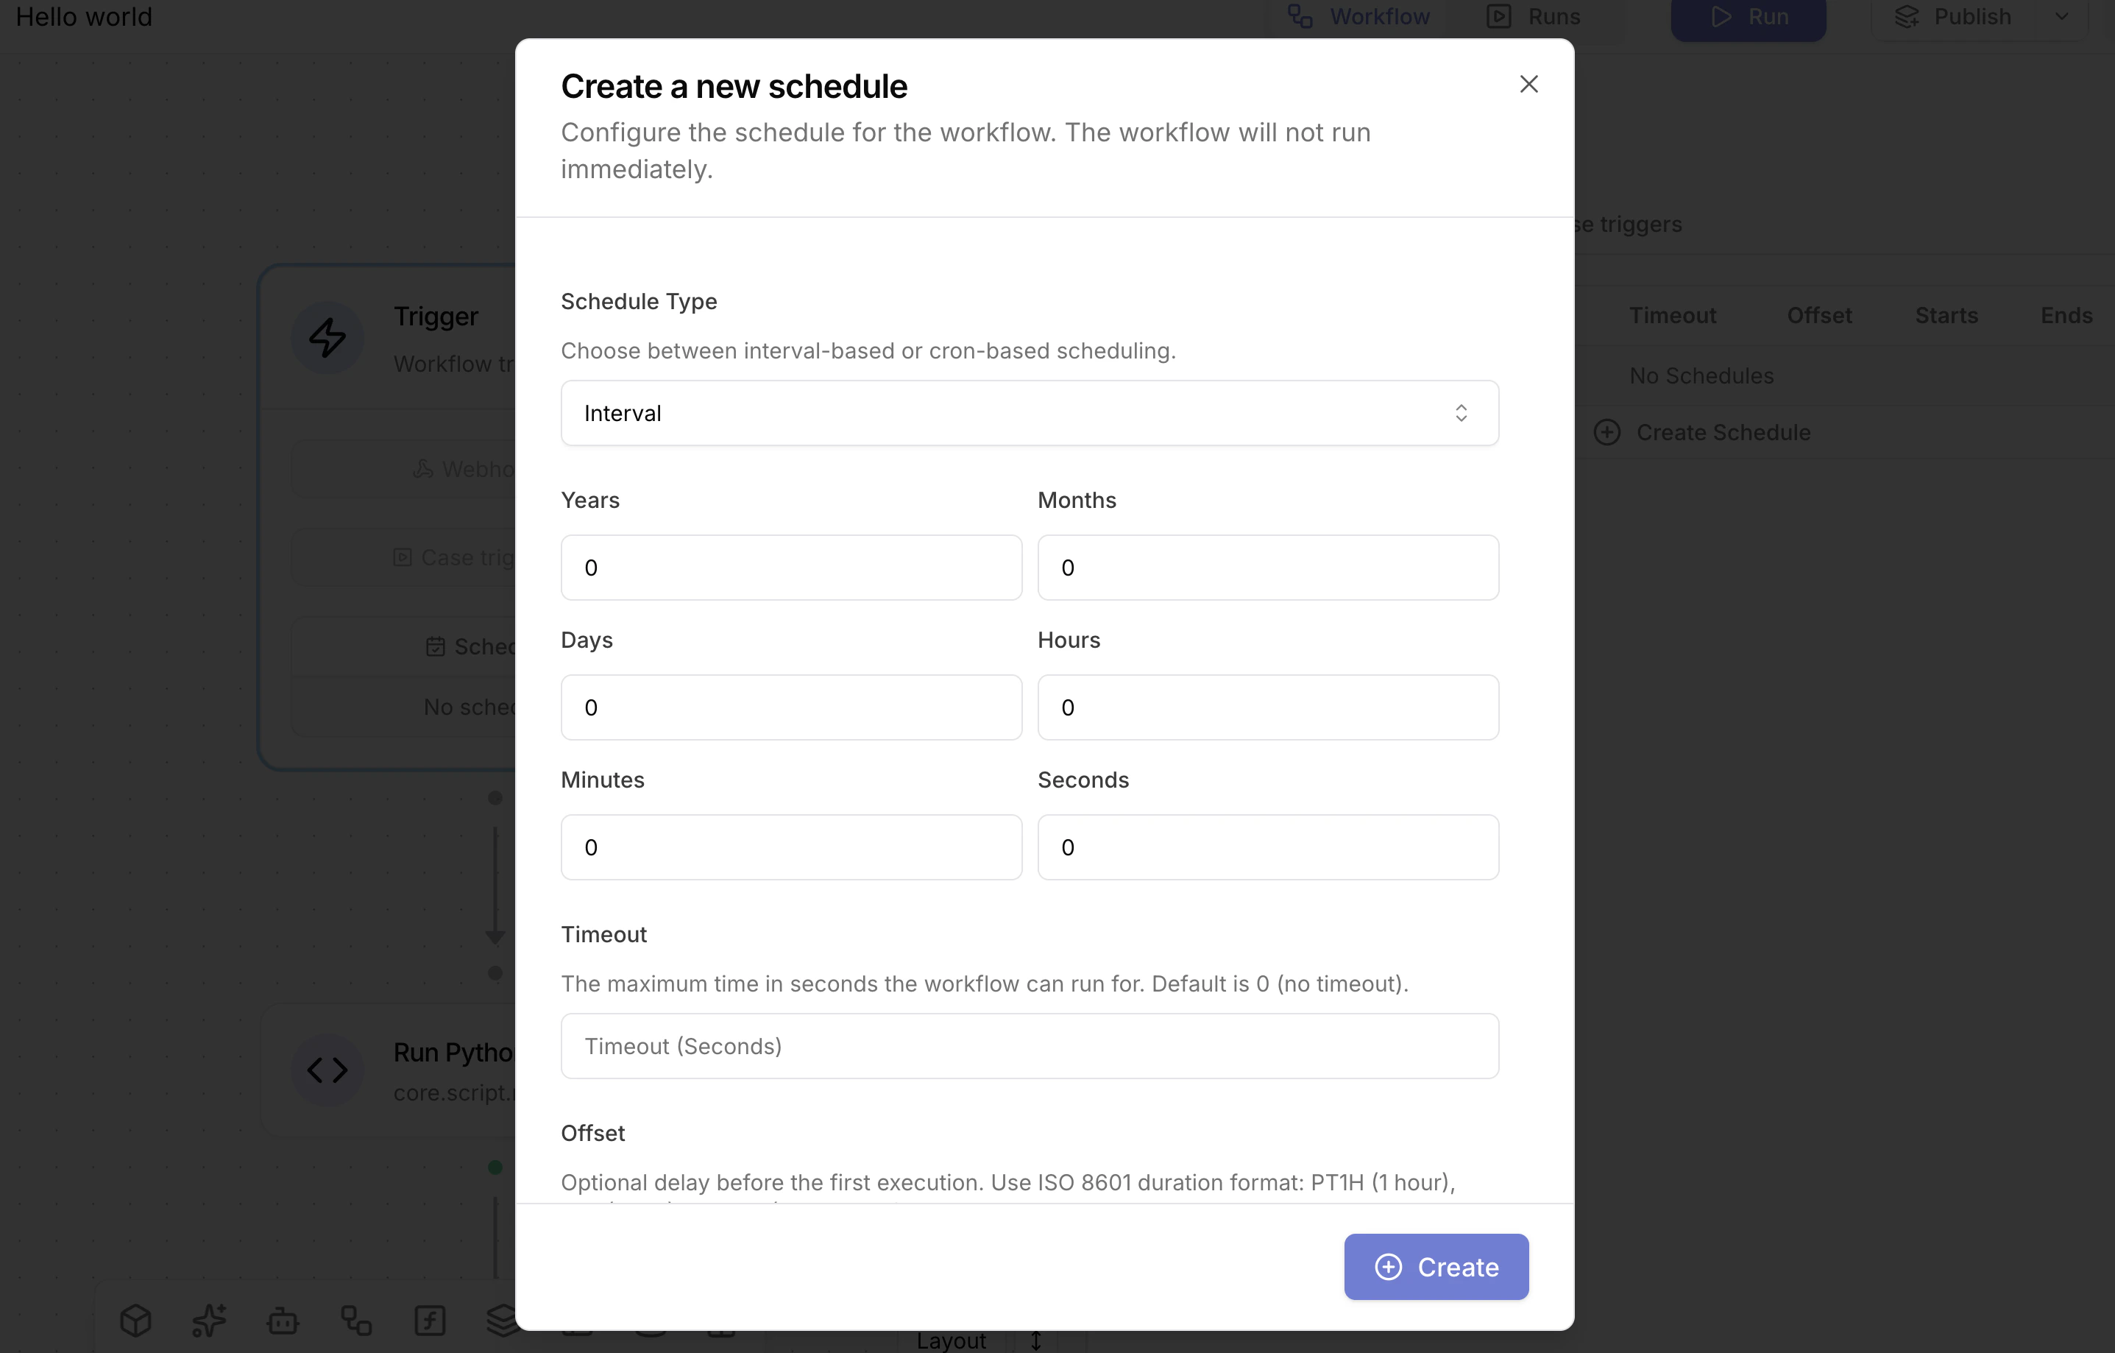Select the cube icon in the bottom toolbar

pyautogui.click(x=135, y=1320)
